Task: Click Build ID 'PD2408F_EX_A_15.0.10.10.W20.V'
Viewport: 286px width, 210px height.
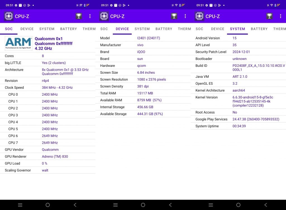Action: [259, 65]
